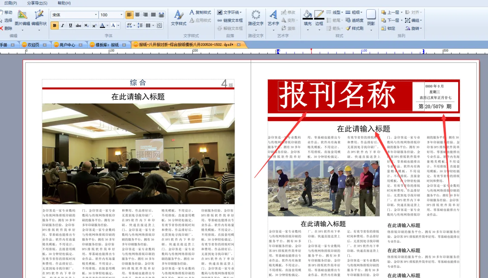Toggle italic formatting

[63, 25]
